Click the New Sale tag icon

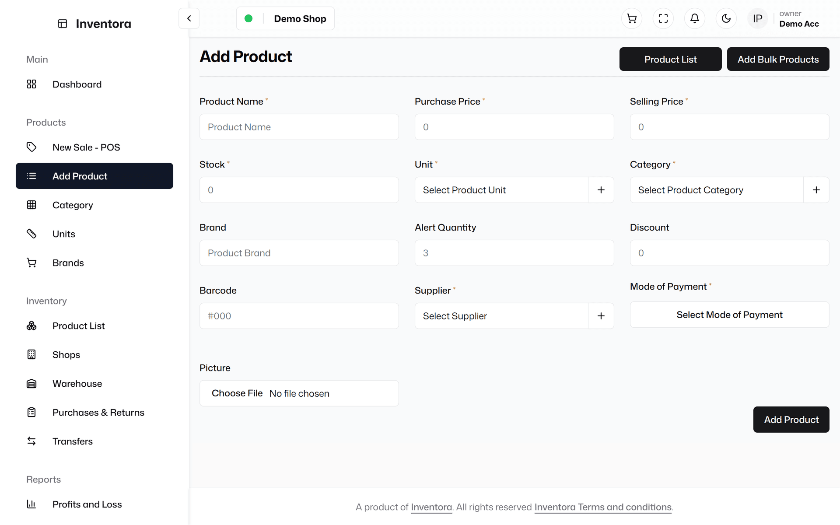(x=31, y=147)
